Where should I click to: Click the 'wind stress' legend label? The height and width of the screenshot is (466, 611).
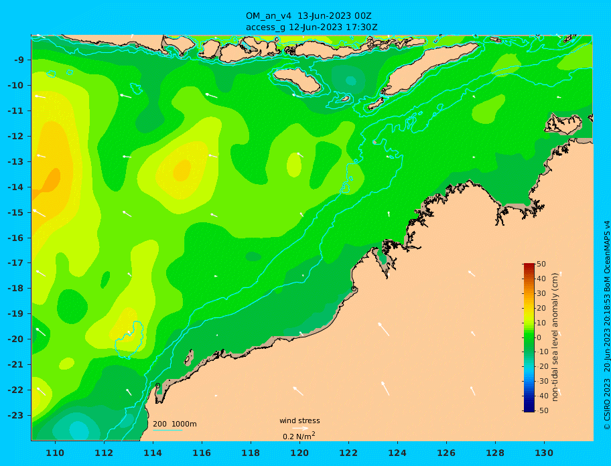point(299,421)
